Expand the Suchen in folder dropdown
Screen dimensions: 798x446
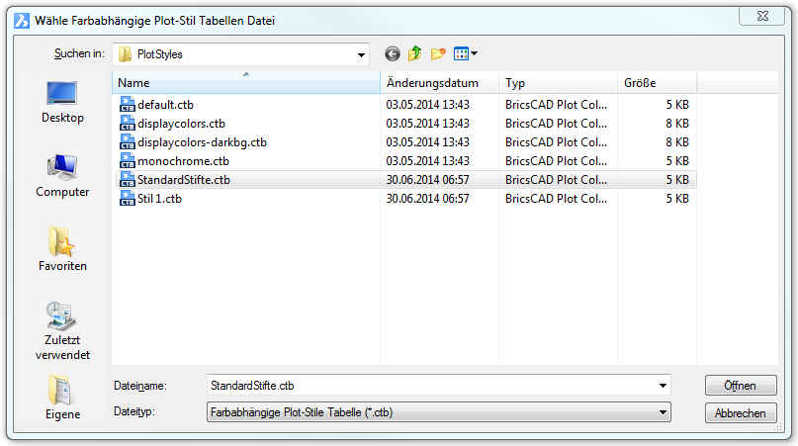pyautogui.click(x=361, y=54)
